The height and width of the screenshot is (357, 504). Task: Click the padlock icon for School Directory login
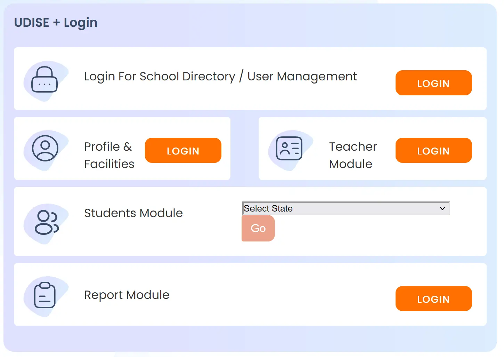[x=44, y=79]
